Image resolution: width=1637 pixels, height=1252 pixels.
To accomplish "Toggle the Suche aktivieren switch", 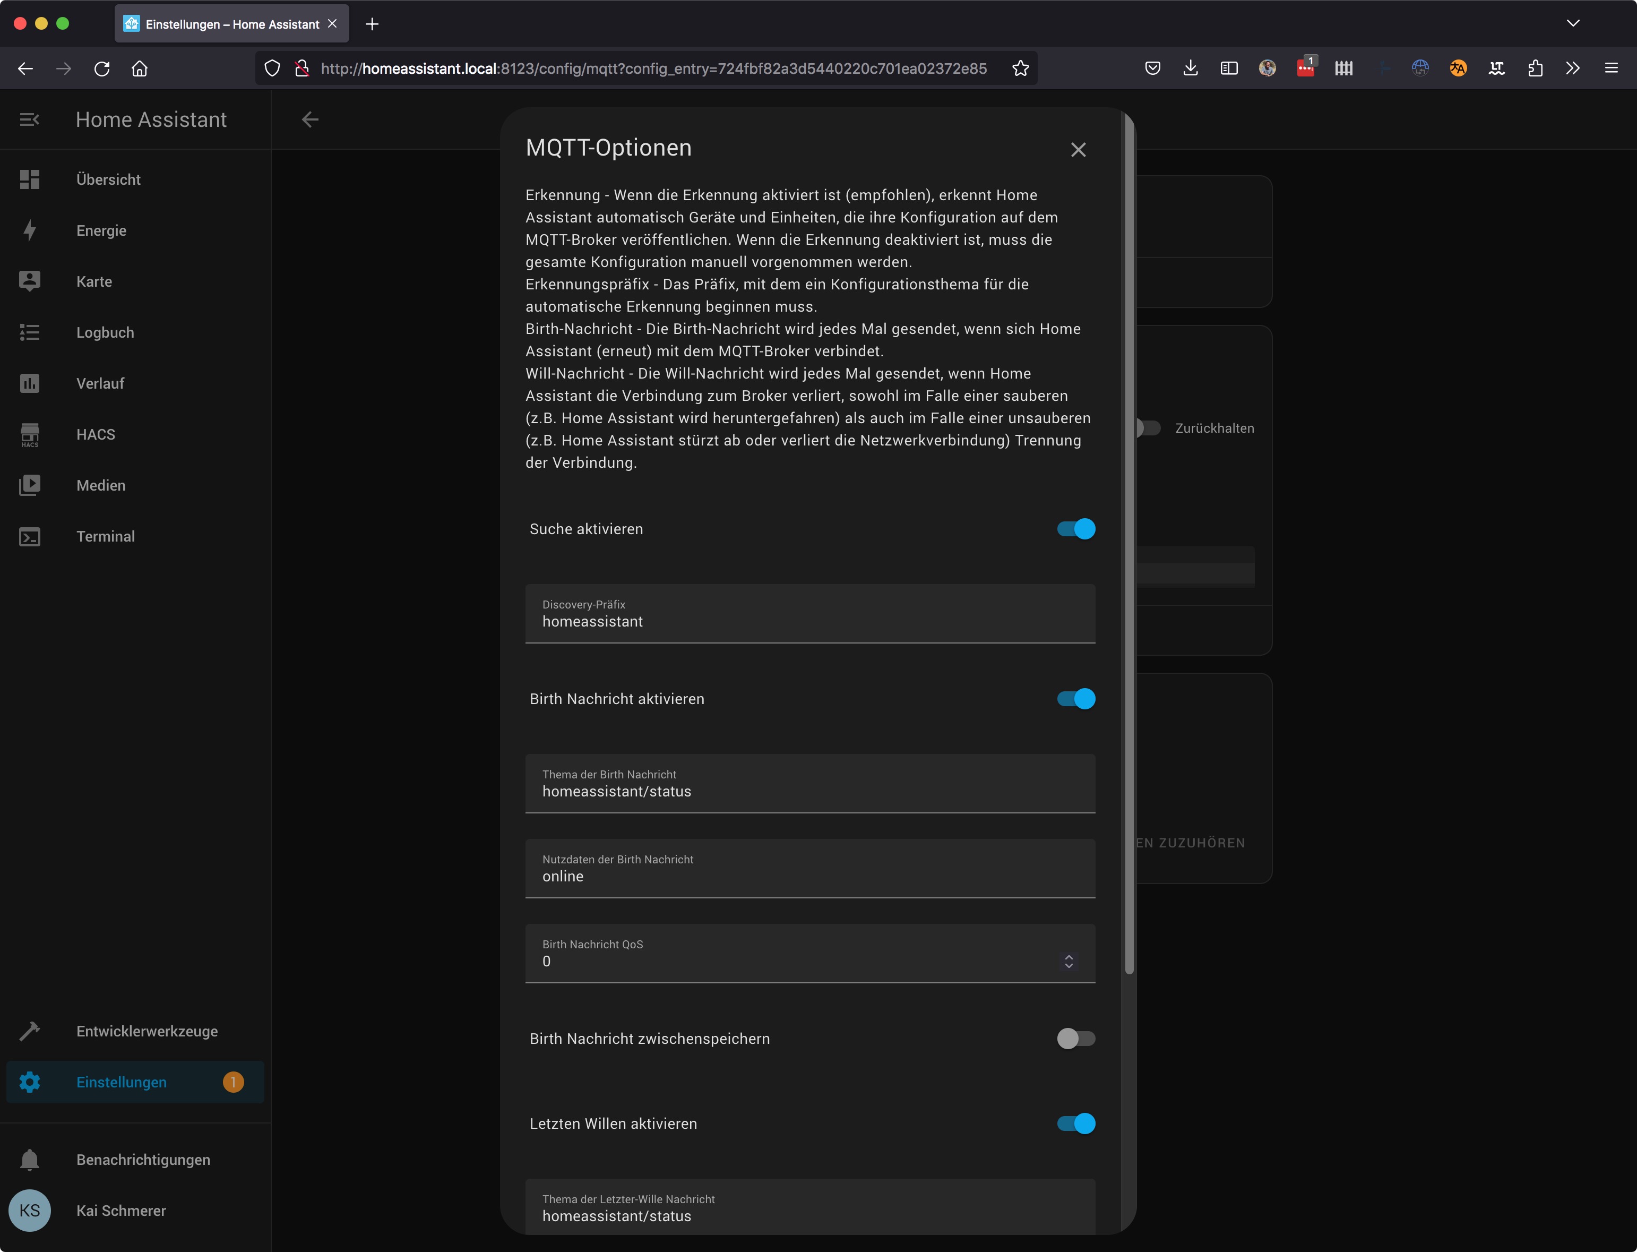I will (1076, 529).
